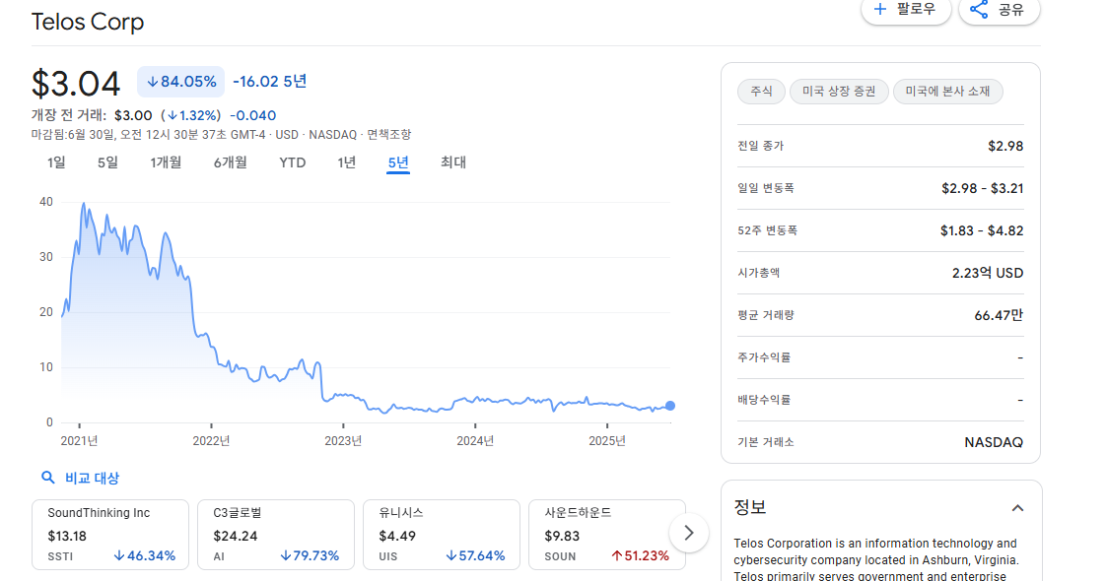Click the 2023년 axis label on chart
The height and width of the screenshot is (581, 1107).
[x=343, y=441]
